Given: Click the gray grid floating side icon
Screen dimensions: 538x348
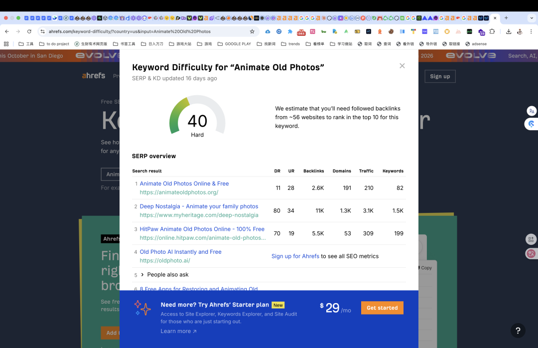Looking at the screenshot, I should click(531, 239).
